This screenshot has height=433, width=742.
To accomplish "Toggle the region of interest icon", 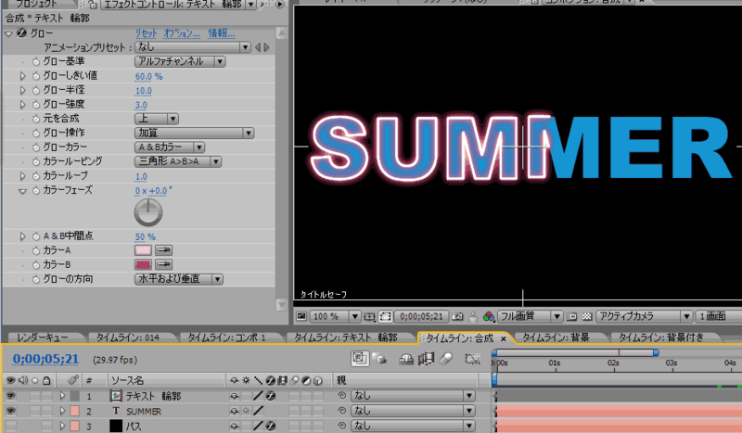I will (386, 316).
